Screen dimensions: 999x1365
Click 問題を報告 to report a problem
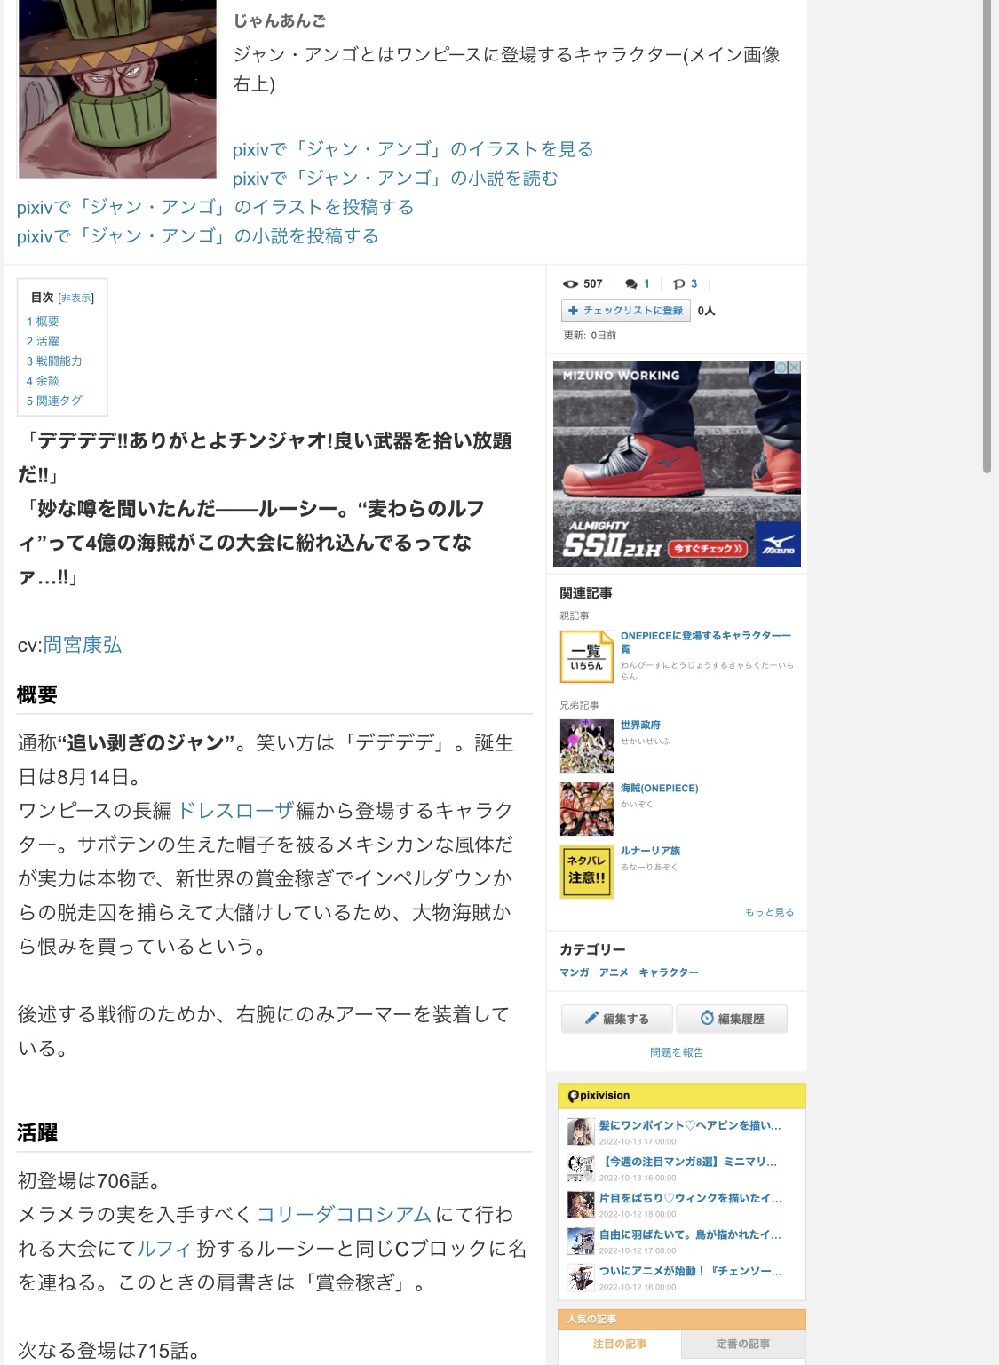[x=677, y=1052]
